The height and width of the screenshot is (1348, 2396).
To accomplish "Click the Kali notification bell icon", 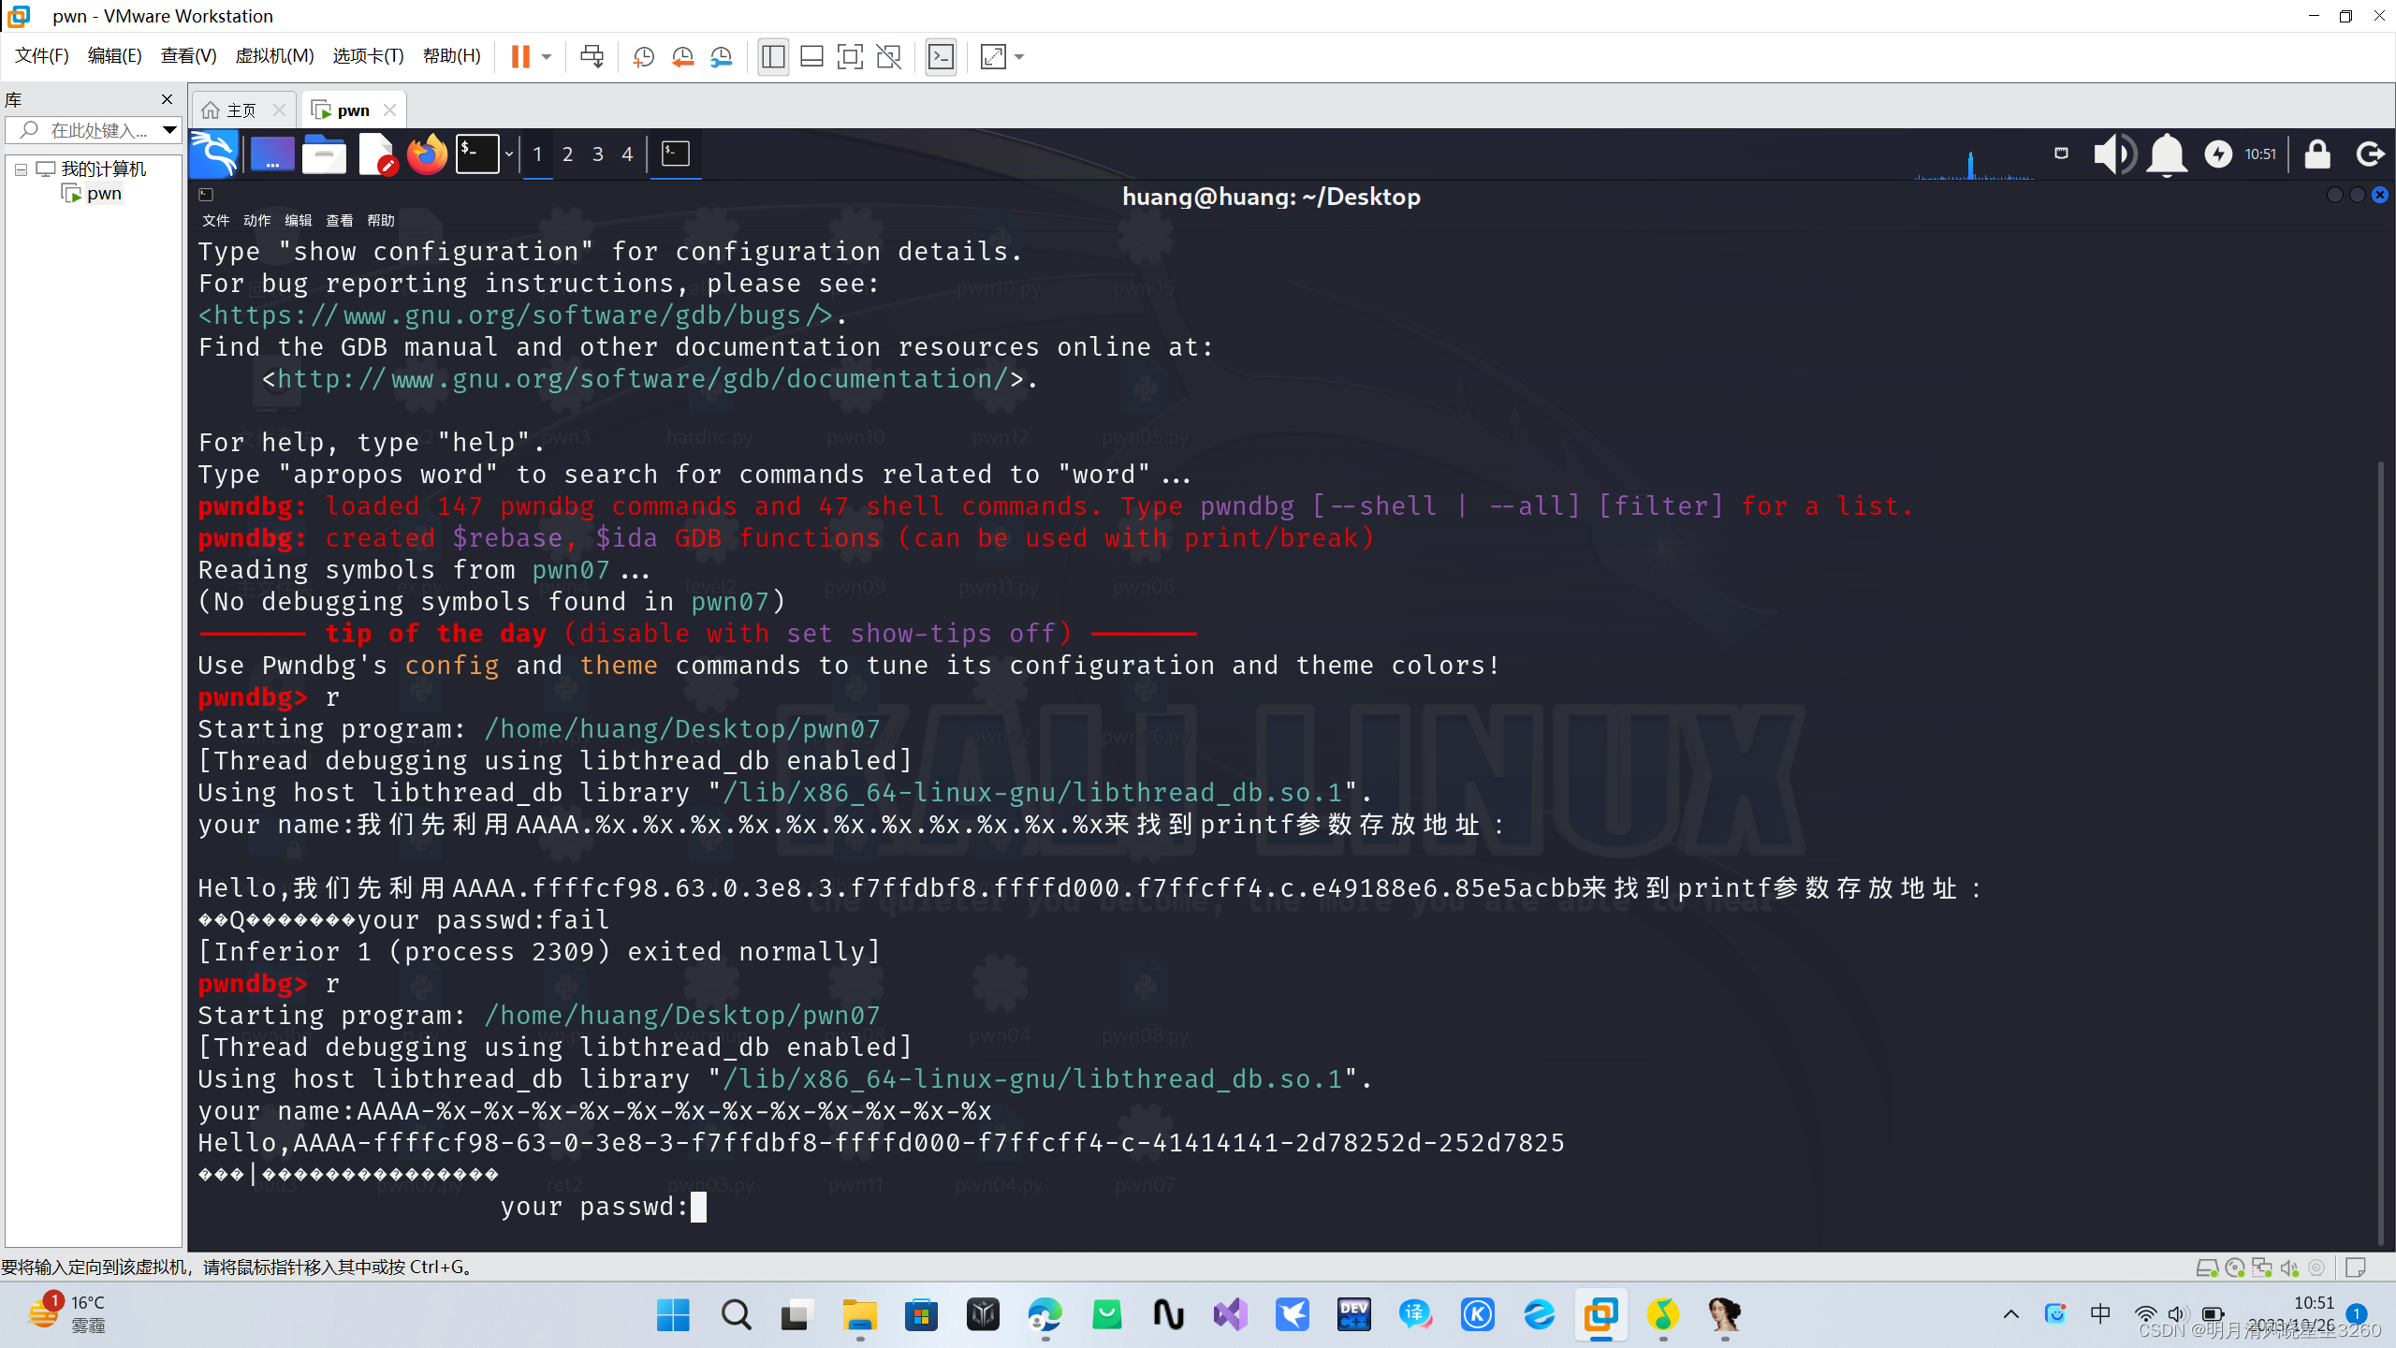I will point(2166,154).
